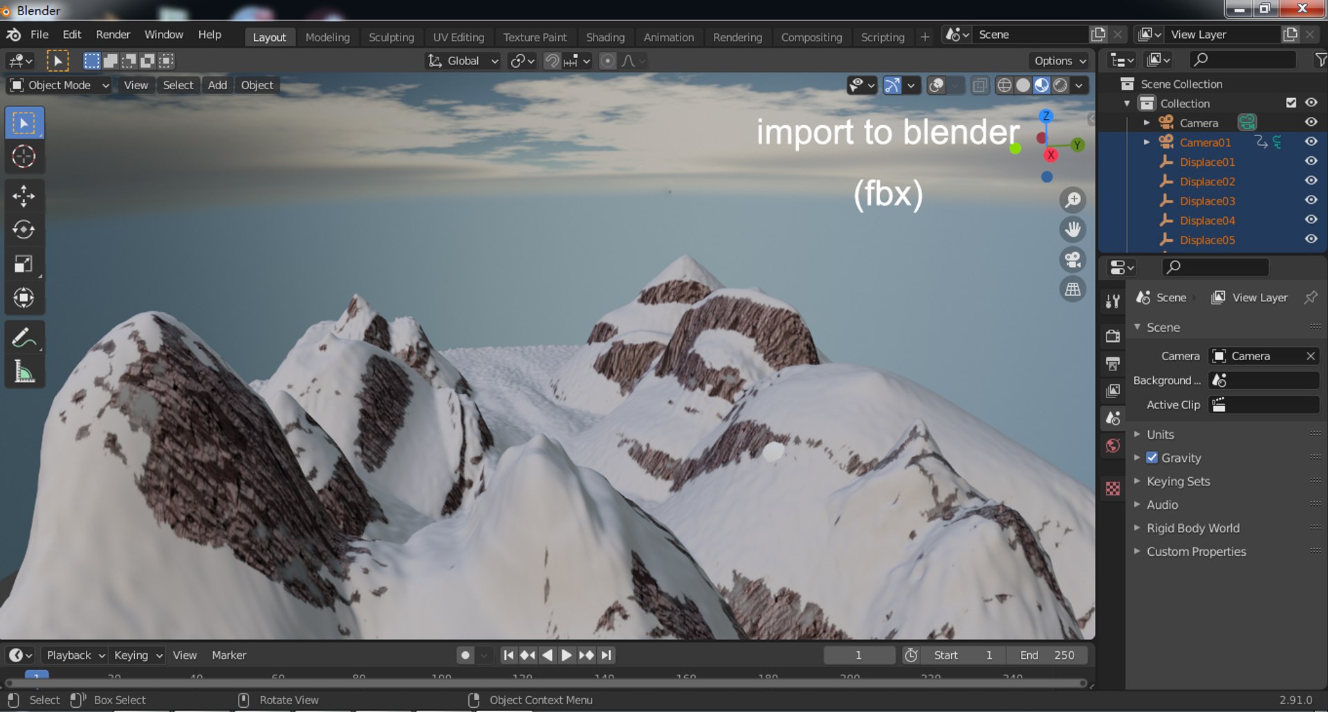The height and width of the screenshot is (712, 1328).
Task: Jump to the timeline start frame
Action: tap(508, 655)
